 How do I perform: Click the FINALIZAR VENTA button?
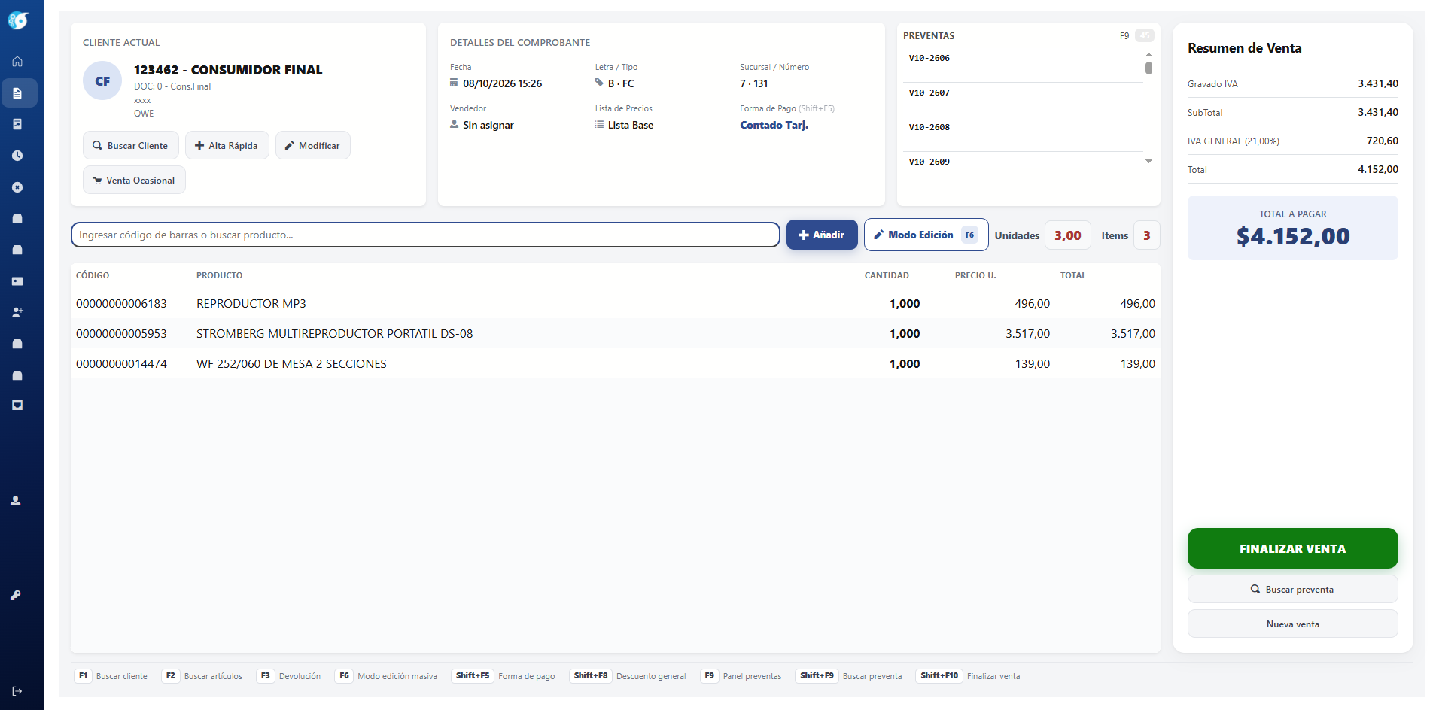coord(1292,548)
